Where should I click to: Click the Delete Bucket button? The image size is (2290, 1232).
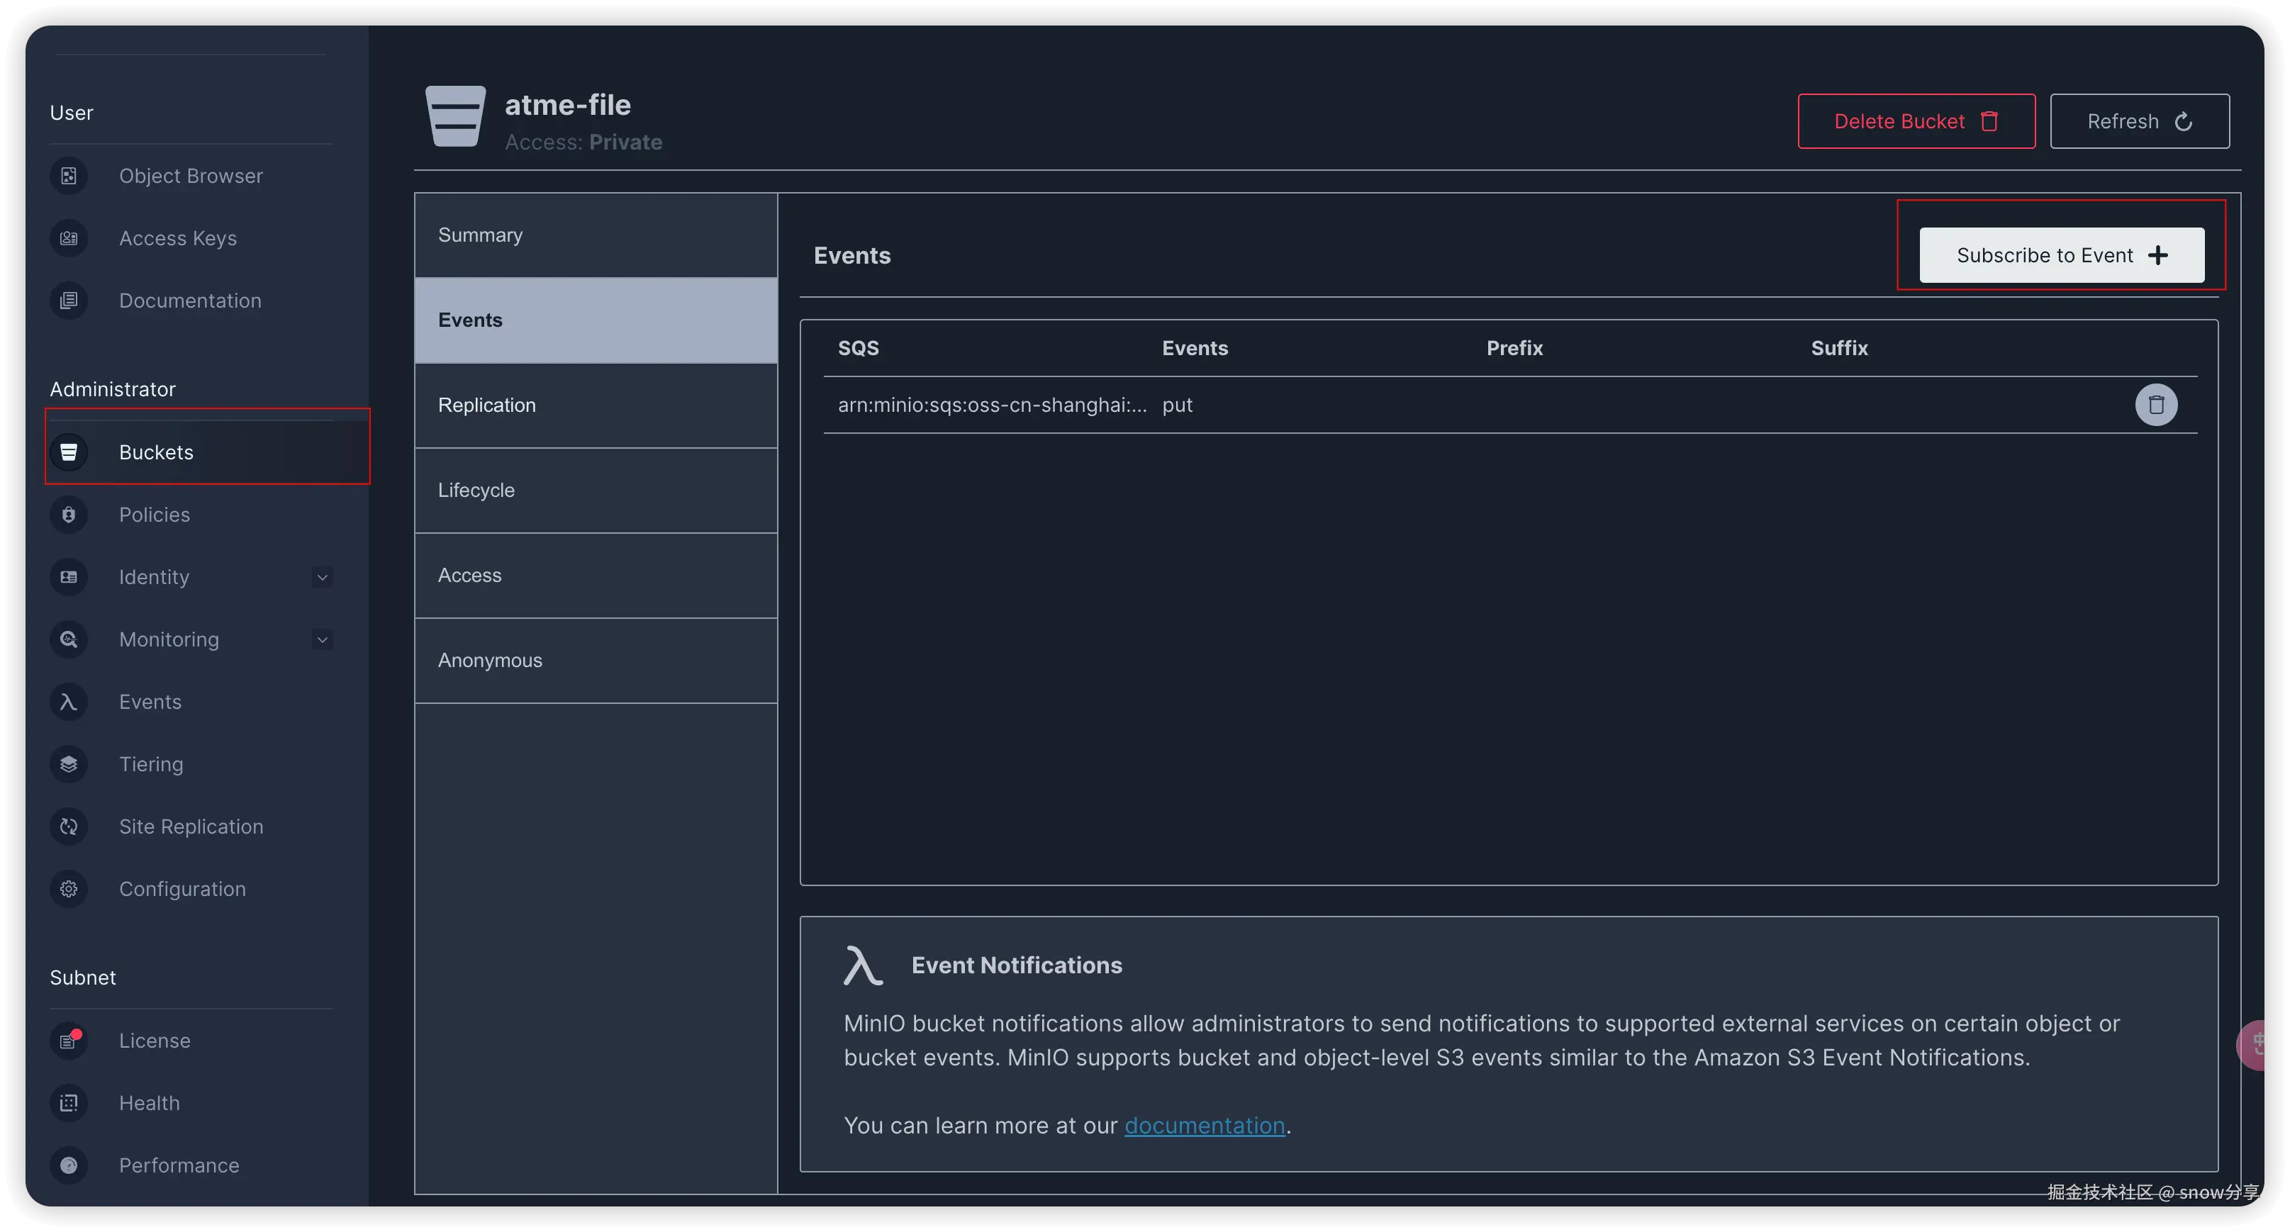[x=1916, y=122]
